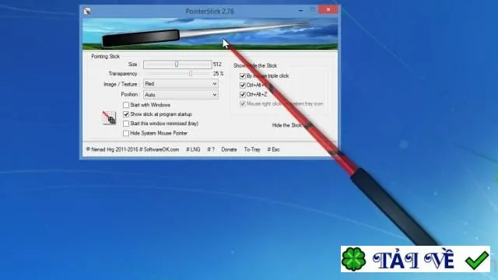This screenshot has width=498, height=280.
Task: Toggle By mouse triple click checkbox
Action: 243,76
